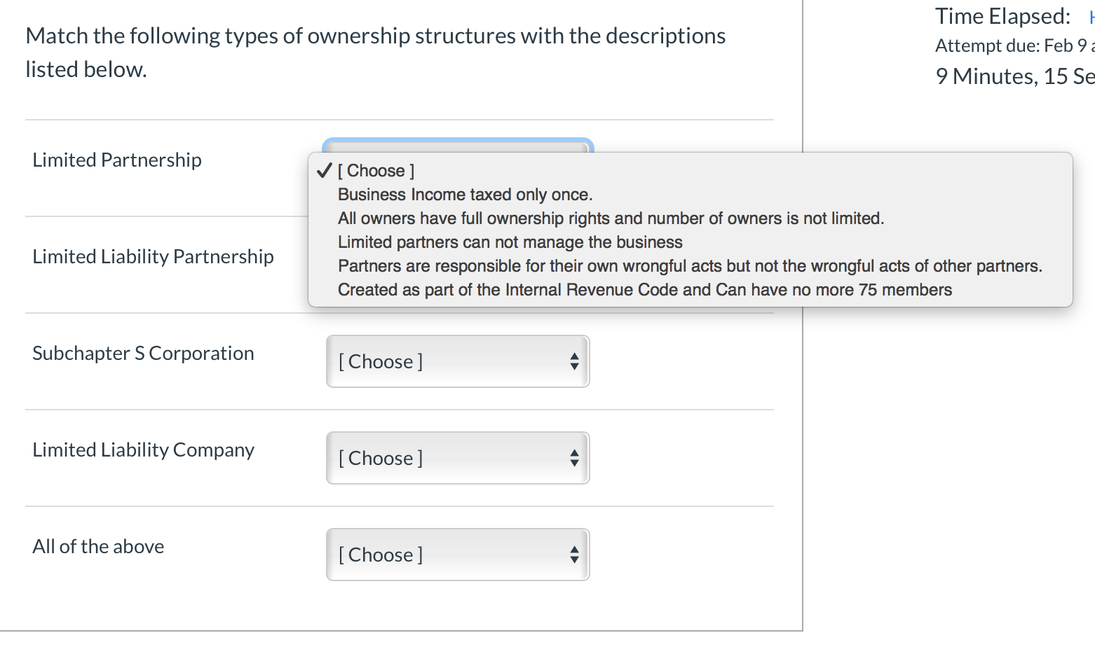
Task: Click the checkmark beside the selected Choose entry
Action: point(323,169)
